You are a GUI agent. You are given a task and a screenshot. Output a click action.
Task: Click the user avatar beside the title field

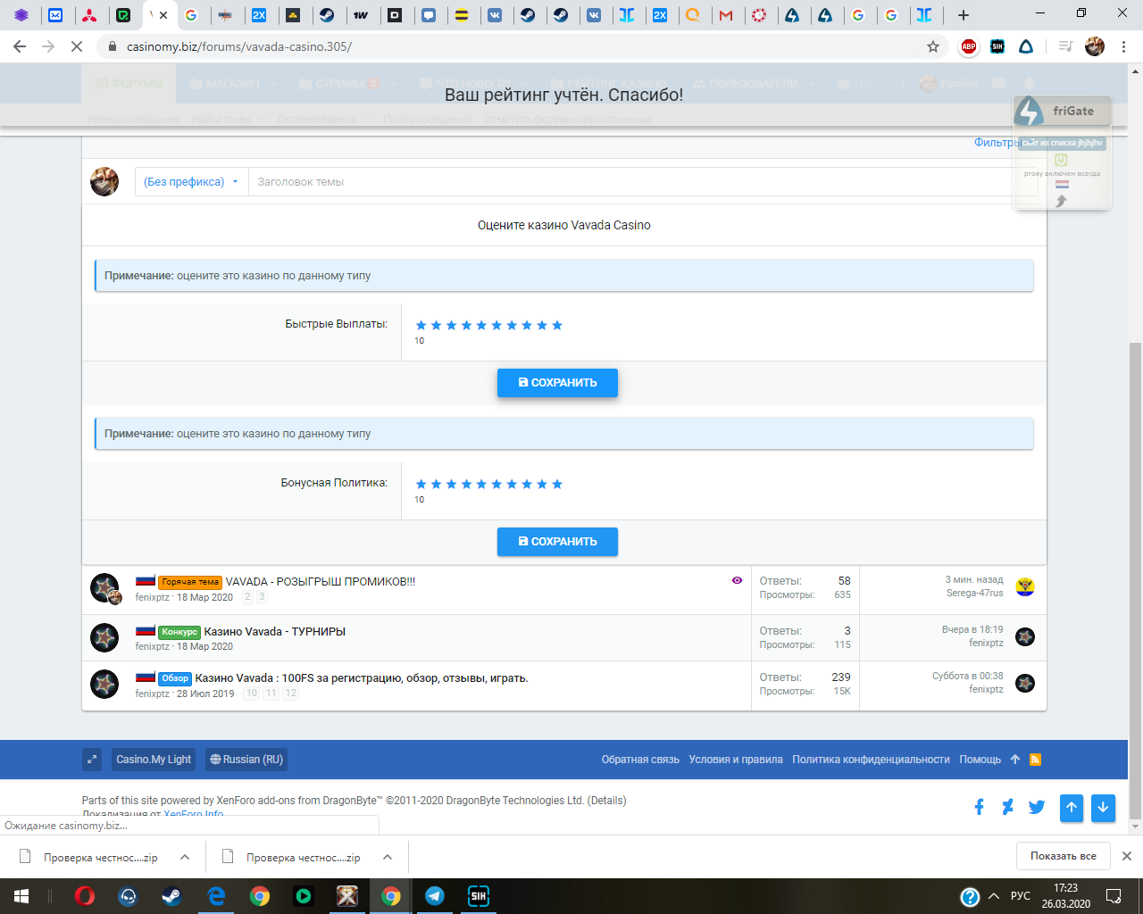click(104, 181)
